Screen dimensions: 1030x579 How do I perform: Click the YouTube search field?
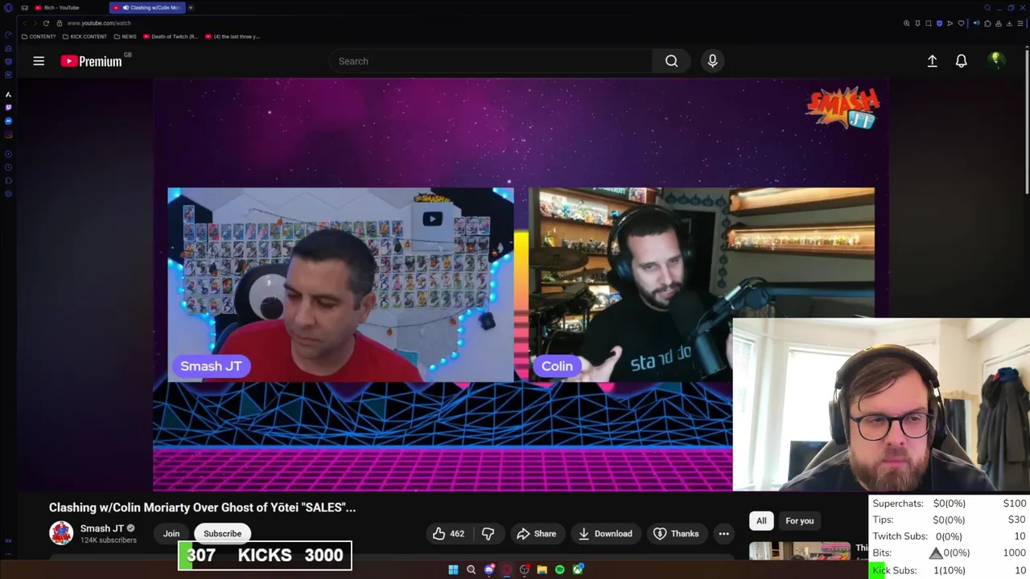point(491,61)
